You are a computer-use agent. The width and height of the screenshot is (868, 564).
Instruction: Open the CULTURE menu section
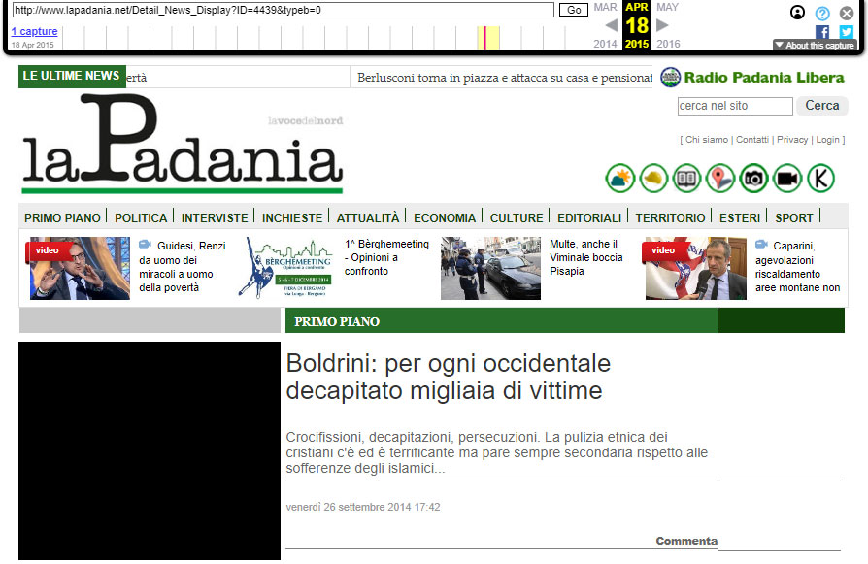click(x=517, y=218)
